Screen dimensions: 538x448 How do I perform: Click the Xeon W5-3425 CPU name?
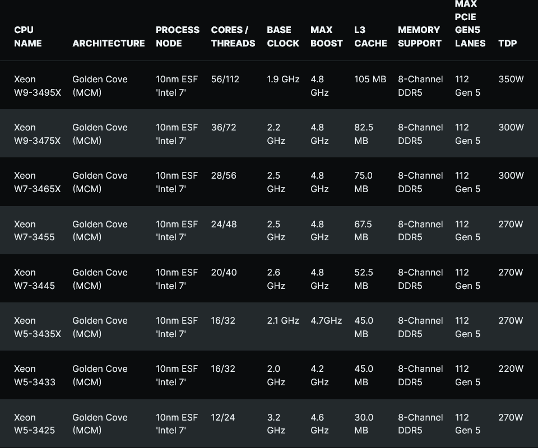click(34, 424)
